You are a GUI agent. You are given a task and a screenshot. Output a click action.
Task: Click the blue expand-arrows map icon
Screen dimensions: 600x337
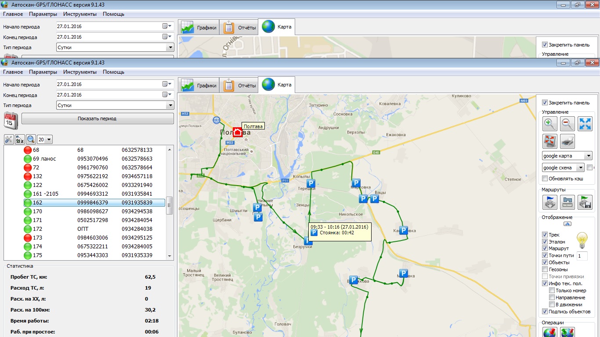(585, 124)
